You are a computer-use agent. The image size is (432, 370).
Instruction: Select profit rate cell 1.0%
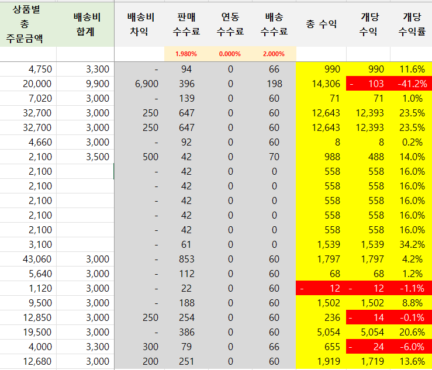[x=412, y=98]
